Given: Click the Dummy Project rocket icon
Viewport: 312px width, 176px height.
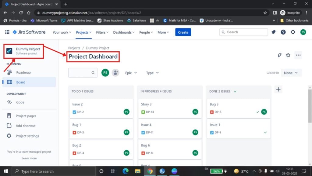Looking at the screenshot, I should point(9,51).
